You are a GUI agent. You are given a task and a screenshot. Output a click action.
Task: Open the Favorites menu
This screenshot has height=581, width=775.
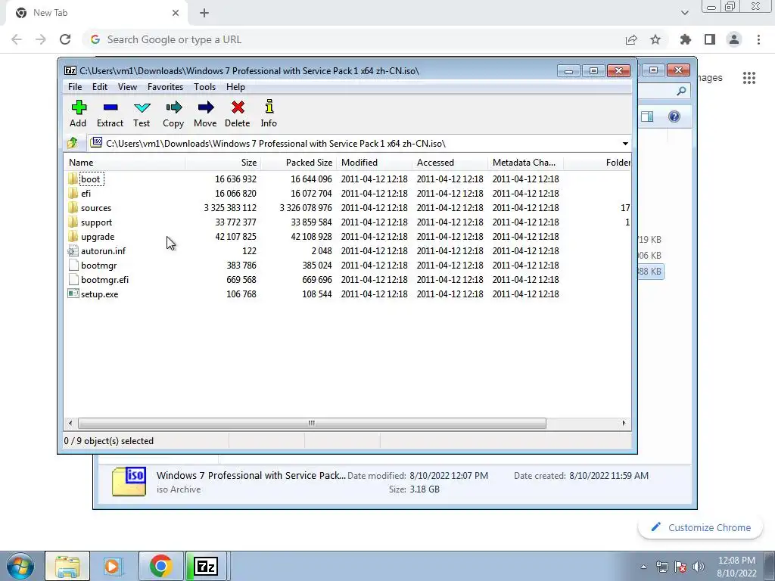[165, 87]
